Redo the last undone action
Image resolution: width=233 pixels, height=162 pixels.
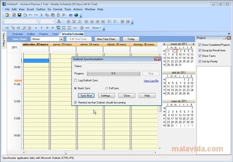coord(36,15)
